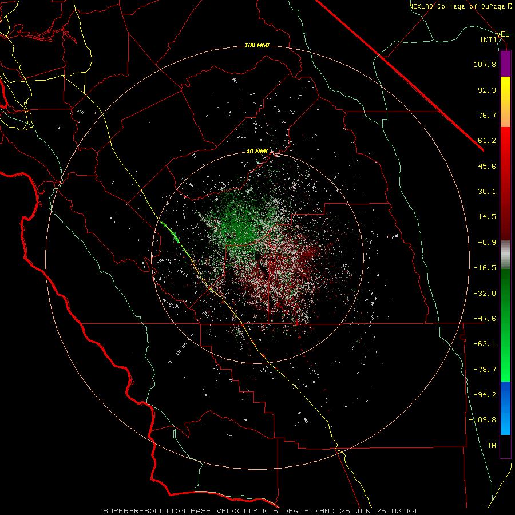Click the -32.0 velocity scale value
This screenshot has height=515, width=515.
point(485,294)
